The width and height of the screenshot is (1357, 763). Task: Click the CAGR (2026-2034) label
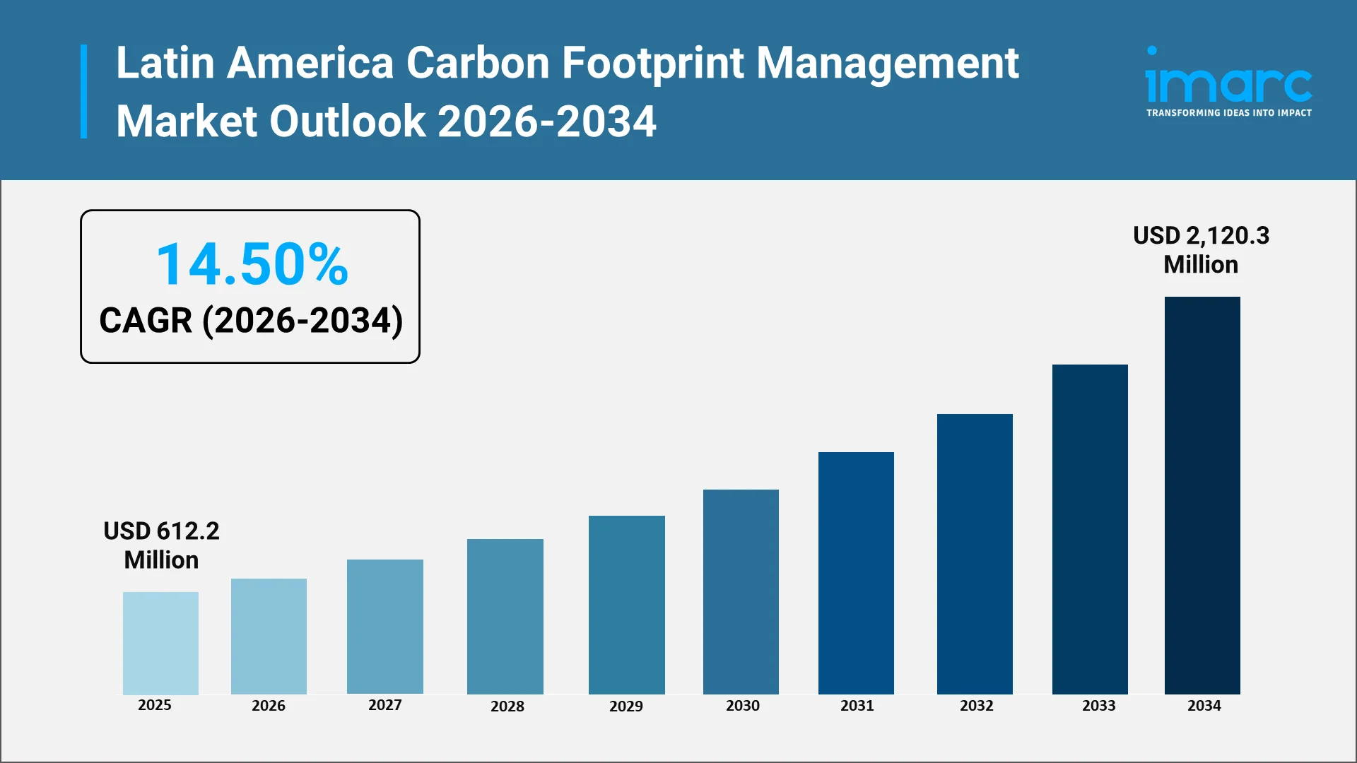click(x=251, y=321)
